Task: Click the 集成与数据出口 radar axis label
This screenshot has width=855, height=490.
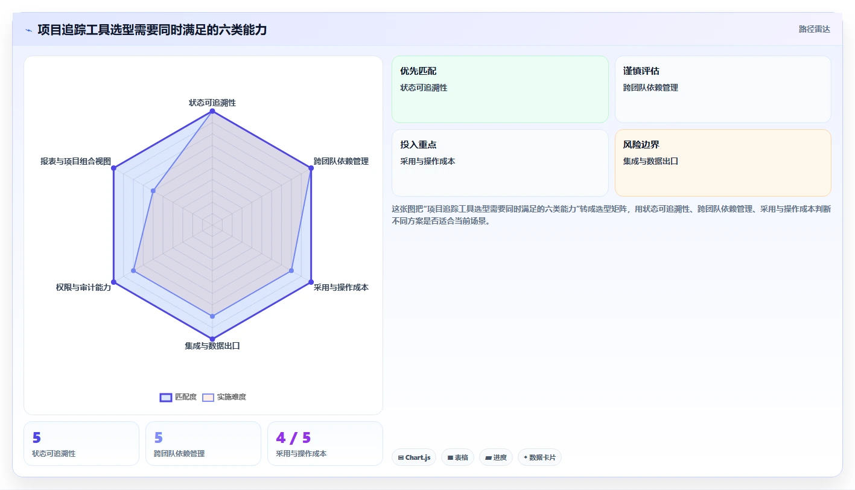Action: point(212,346)
